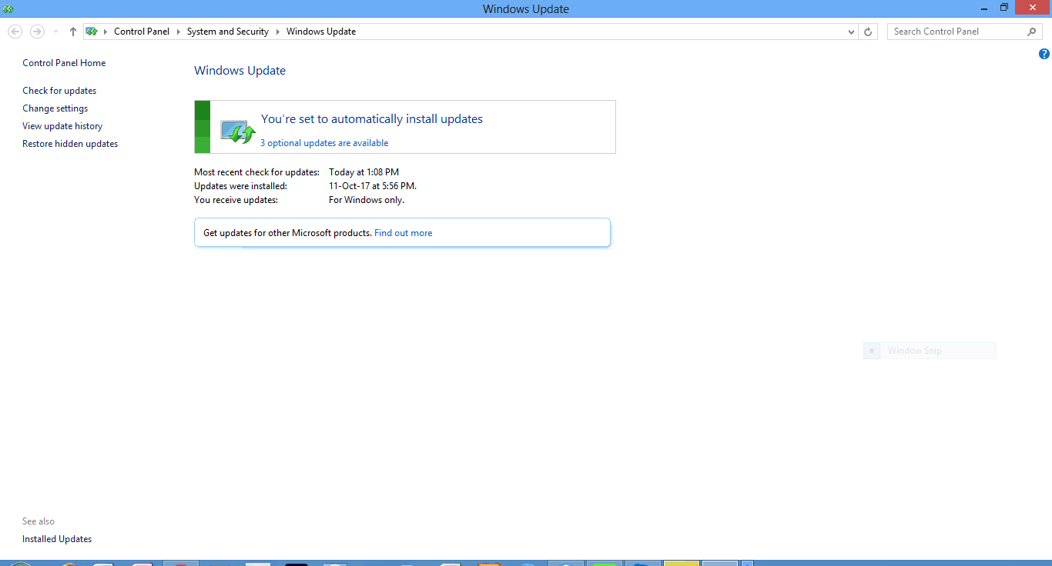Click the 'See also' label
This screenshot has height=566, width=1052.
[39, 521]
